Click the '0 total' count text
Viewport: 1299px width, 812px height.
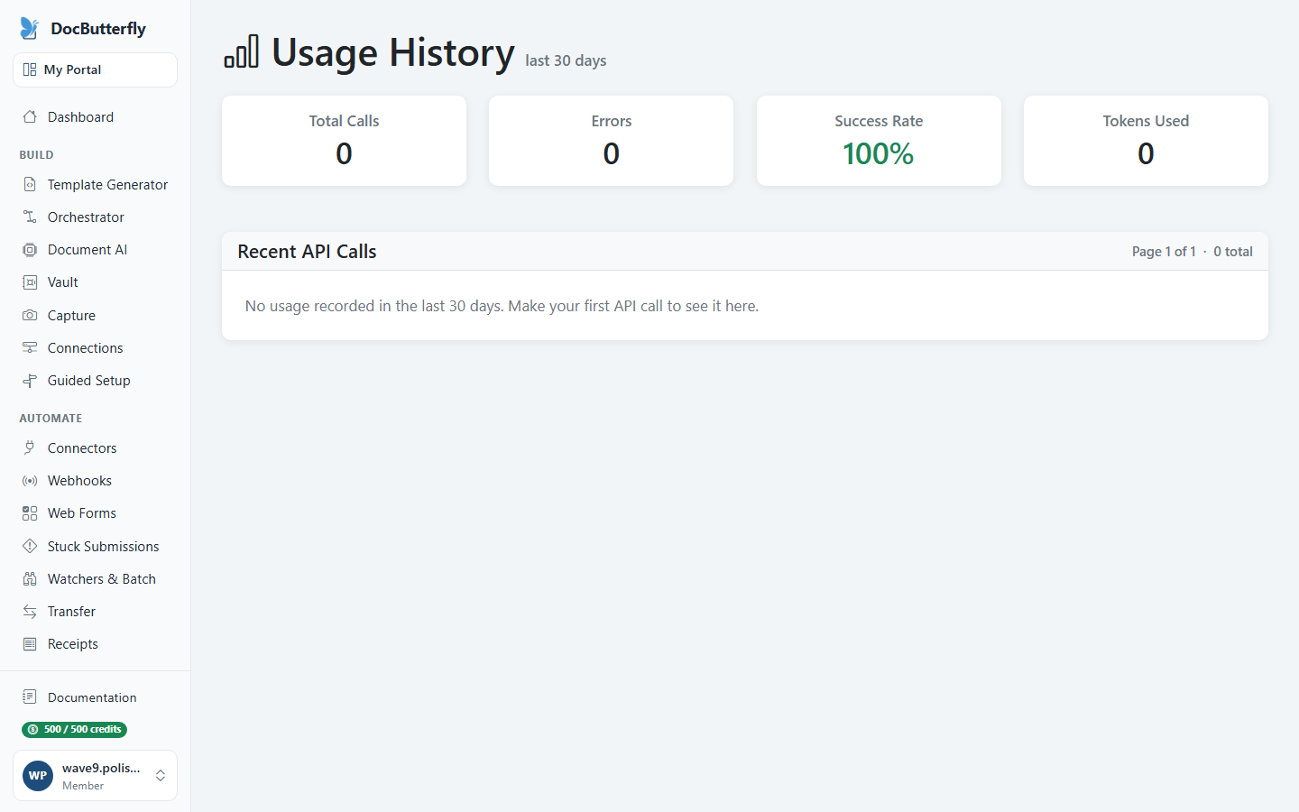coord(1233,252)
